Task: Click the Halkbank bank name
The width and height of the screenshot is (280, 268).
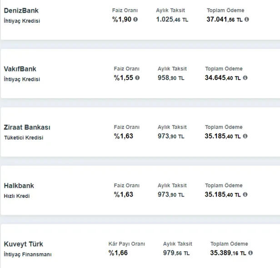Action: point(19,186)
